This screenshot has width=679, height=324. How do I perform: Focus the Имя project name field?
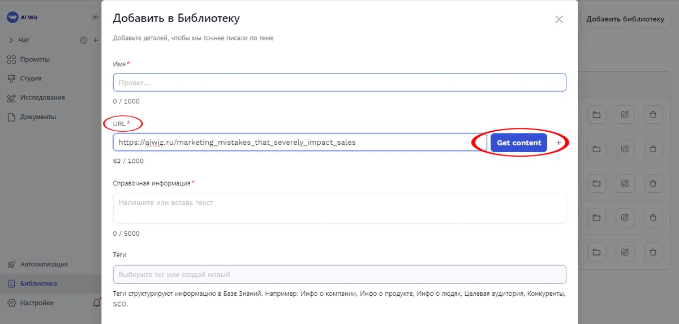point(339,83)
